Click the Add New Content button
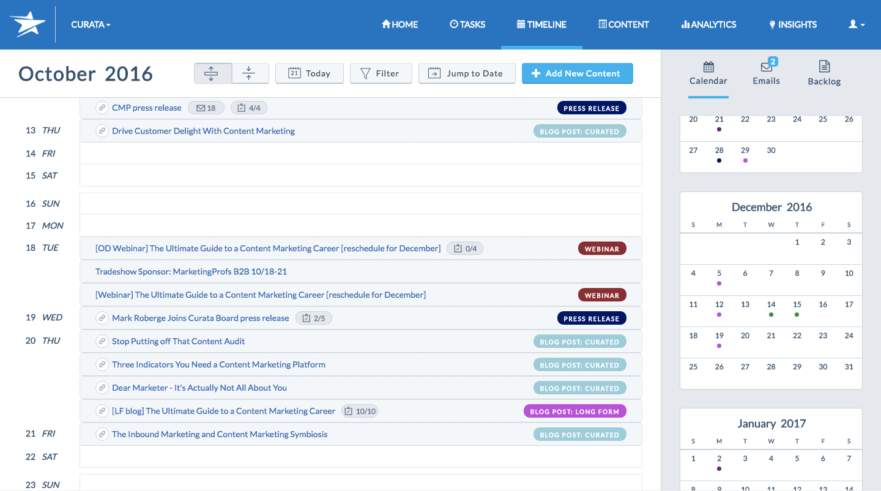This screenshot has width=881, height=491. (x=577, y=73)
